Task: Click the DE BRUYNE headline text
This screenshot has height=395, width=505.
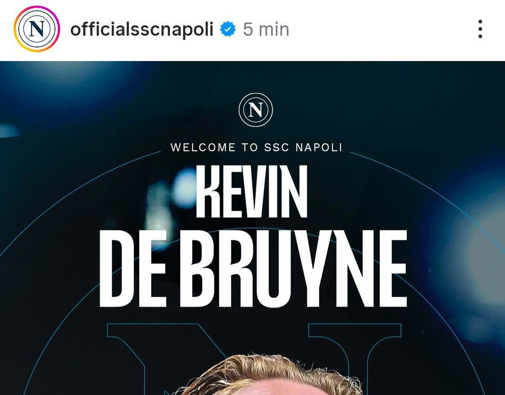Action: 253,269
